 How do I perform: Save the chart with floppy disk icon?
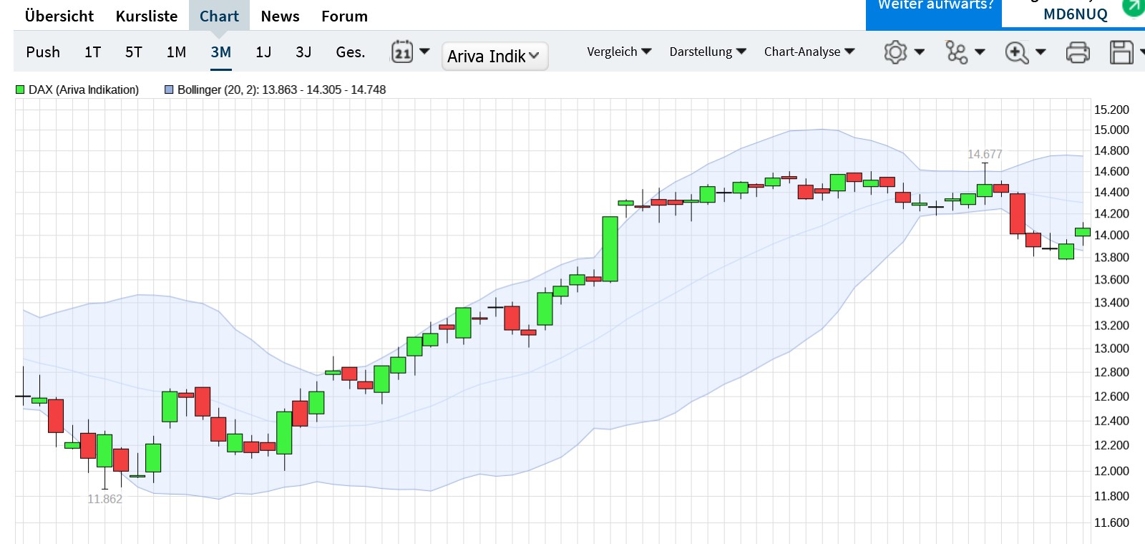[1121, 52]
